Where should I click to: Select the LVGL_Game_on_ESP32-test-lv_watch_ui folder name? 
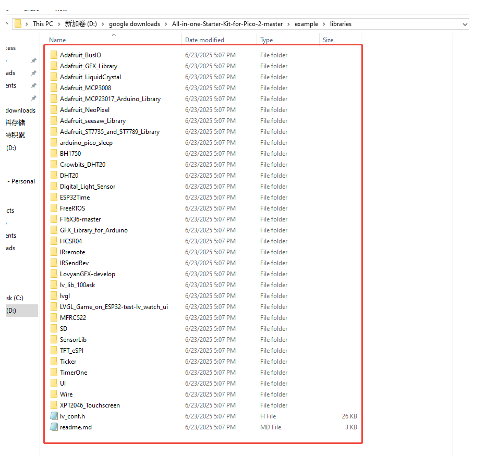(x=114, y=307)
